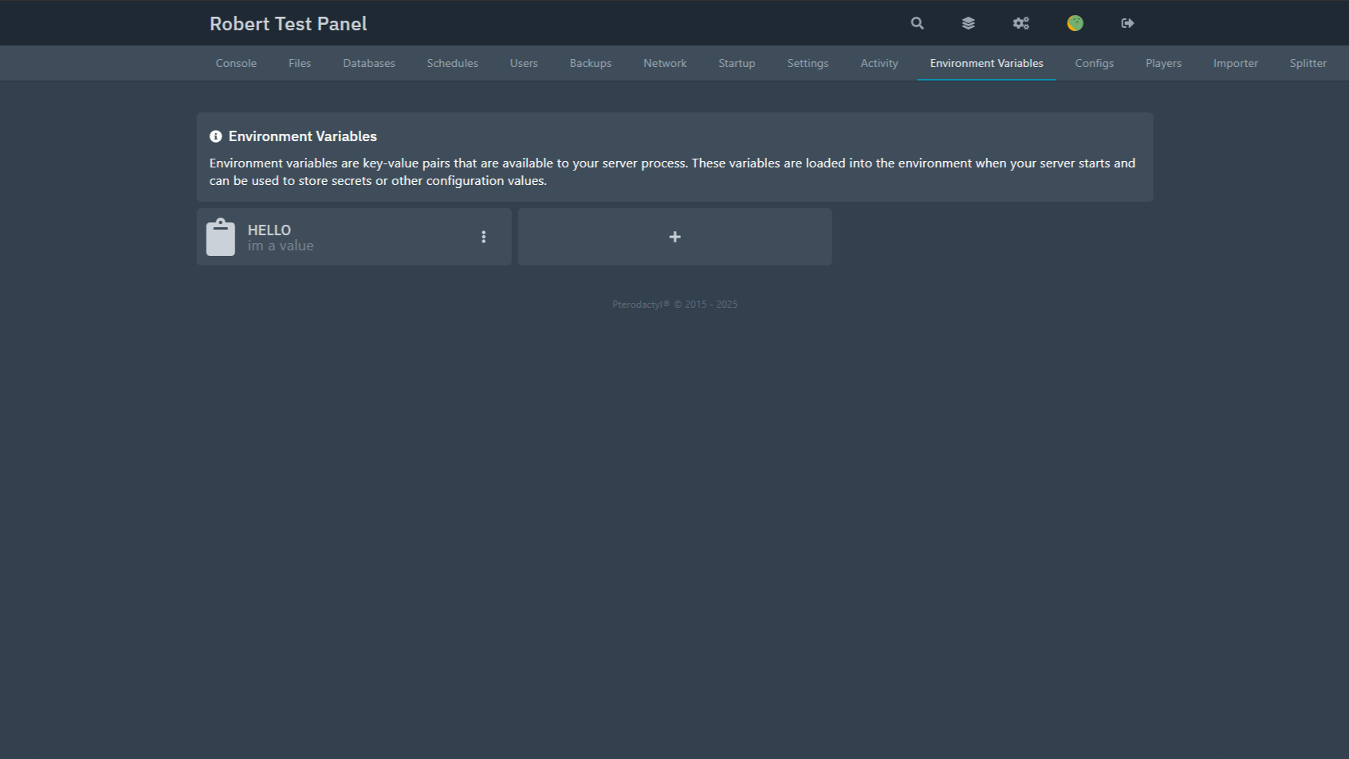
Task: Select the Schedules tab
Action: pyautogui.click(x=452, y=63)
